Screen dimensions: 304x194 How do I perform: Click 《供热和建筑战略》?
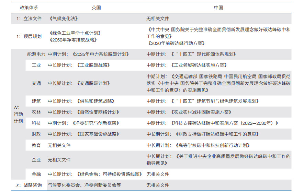click(x=96, y=101)
